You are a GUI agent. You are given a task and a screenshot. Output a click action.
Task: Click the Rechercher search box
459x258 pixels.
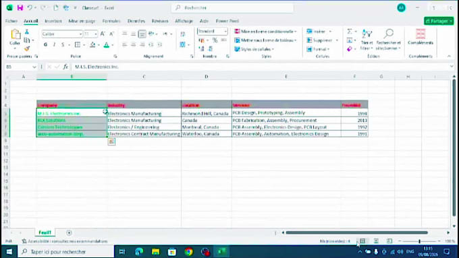232,8
